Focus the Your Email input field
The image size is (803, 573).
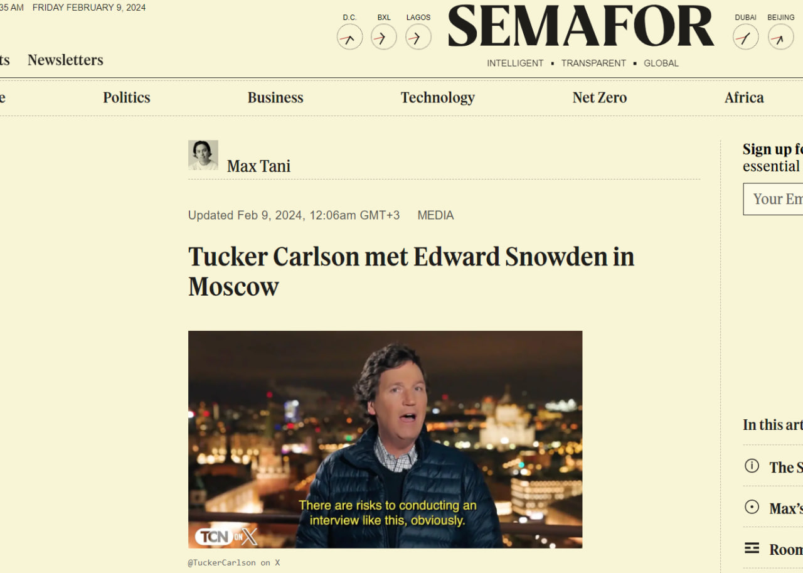pos(773,199)
